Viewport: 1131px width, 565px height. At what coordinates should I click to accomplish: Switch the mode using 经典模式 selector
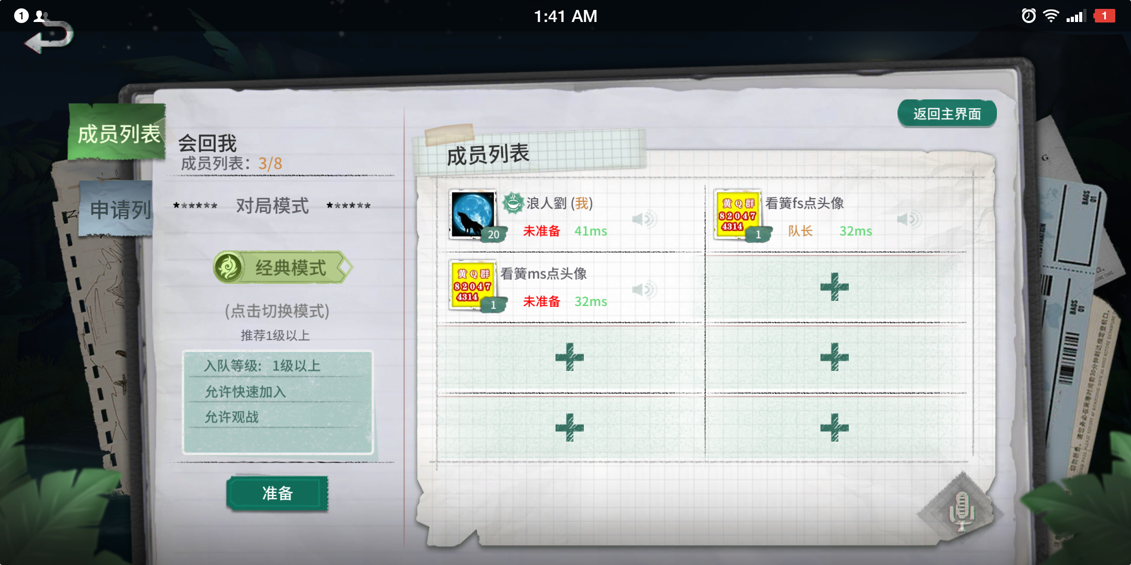coord(283,267)
